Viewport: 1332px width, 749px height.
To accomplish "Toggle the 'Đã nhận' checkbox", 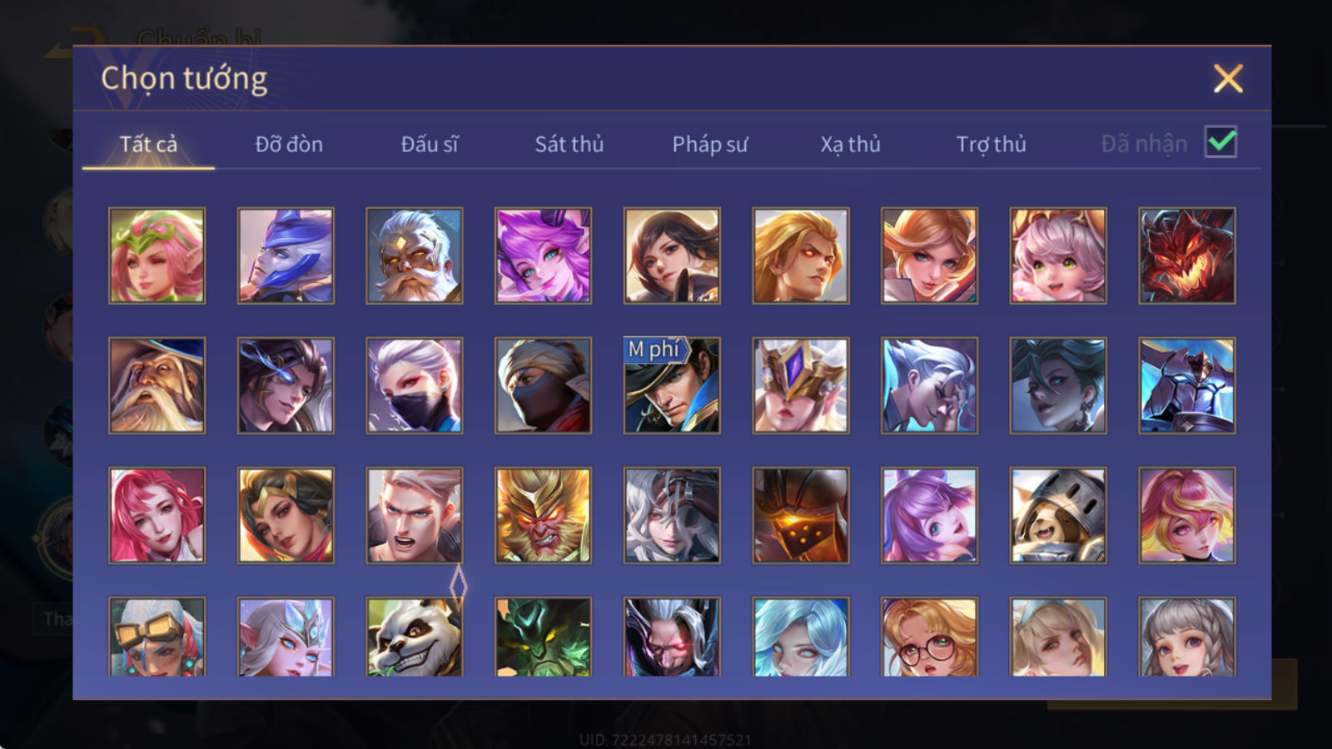I will click(x=1220, y=142).
